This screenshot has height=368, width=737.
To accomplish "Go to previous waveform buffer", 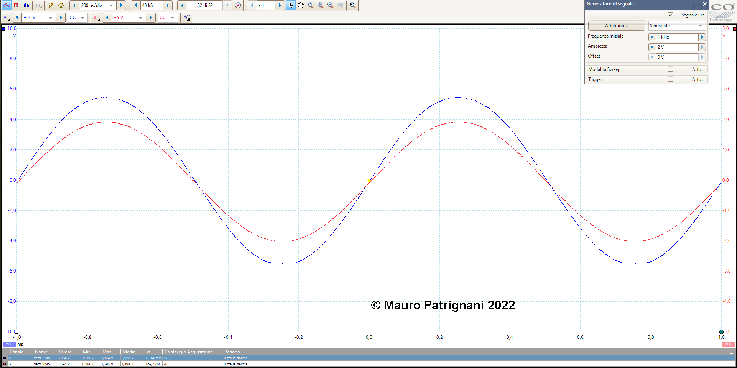I will pyautogui.click(x=182, y=5).
